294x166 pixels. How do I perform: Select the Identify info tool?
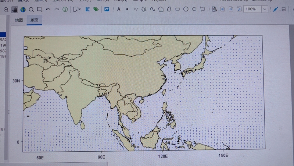(65, 9)
